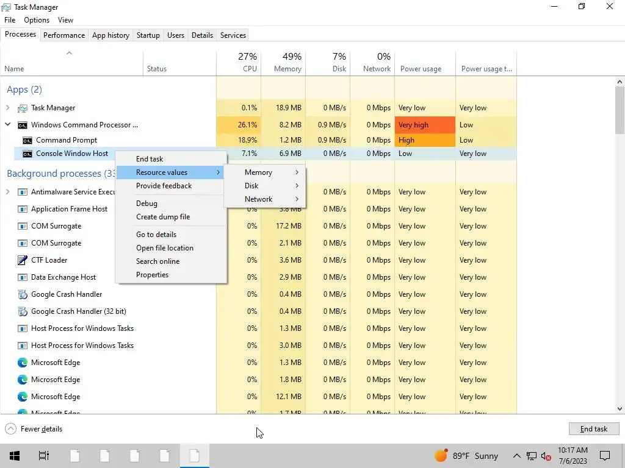Click the weather widget showing 89°F Sunny
625x468 pixels.
pyautogui.click(x=466, y=456)
